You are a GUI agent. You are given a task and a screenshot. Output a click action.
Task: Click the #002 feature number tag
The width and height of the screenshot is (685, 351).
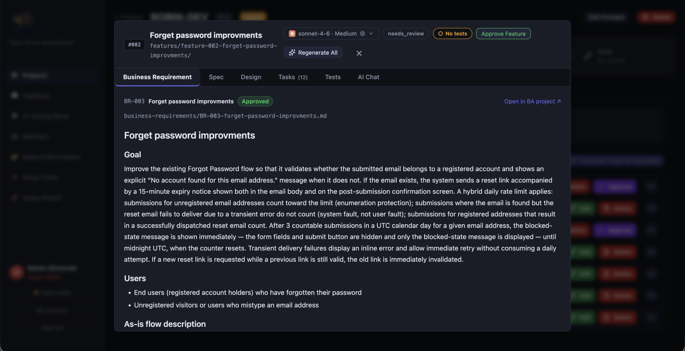click(x=134, y=44)
